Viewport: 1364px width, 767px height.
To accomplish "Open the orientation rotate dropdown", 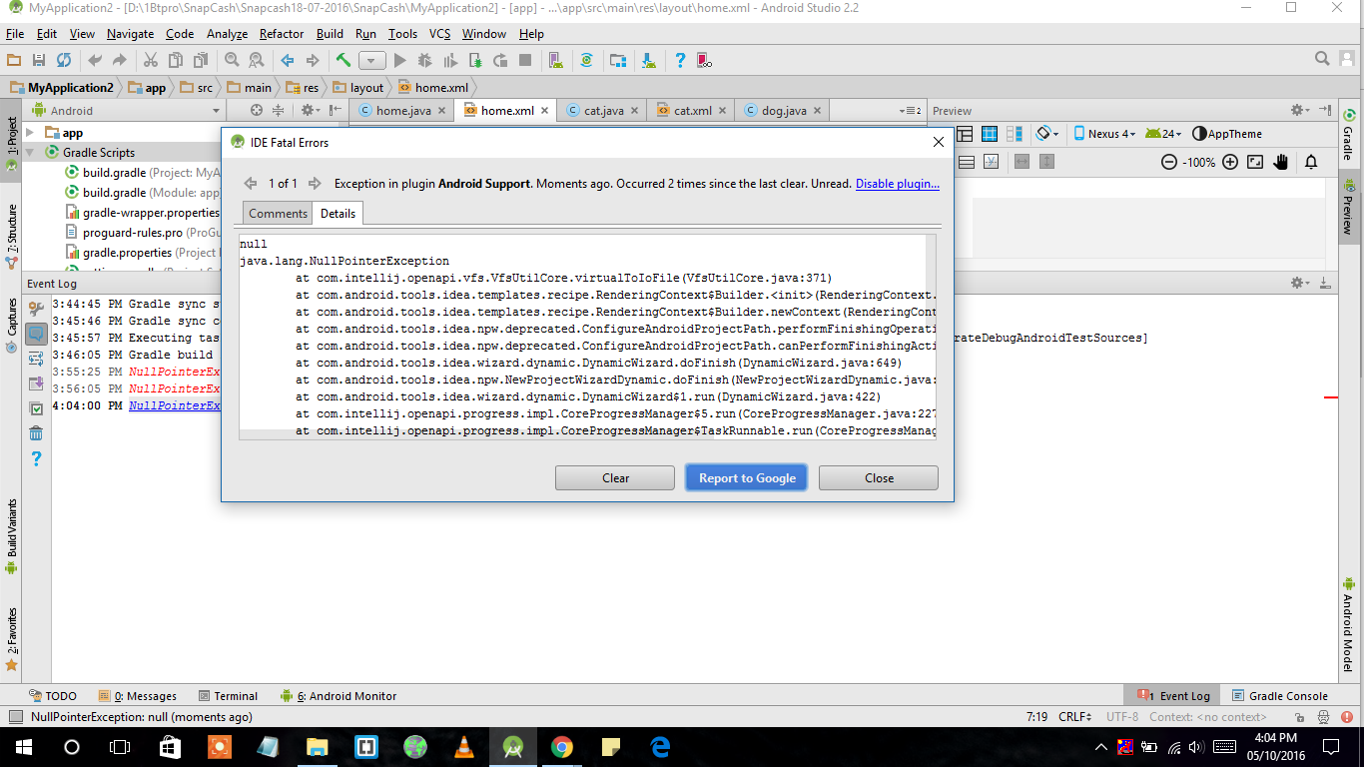I will (1047, 134).
